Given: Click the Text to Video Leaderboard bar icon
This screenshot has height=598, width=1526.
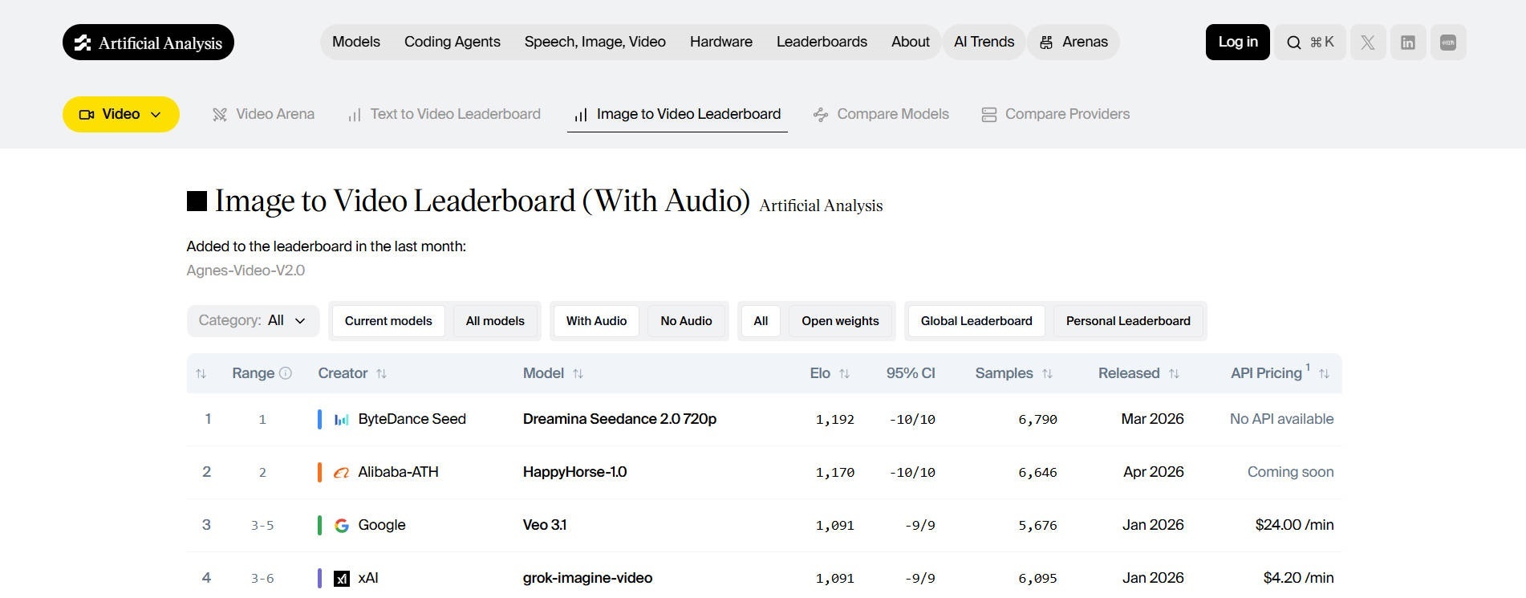Looking at the screenshot, I should click(355, 115).
